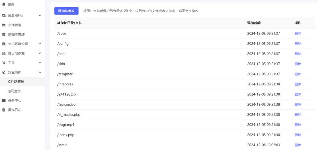This screenshot has height=150, width=318.
Task: Click the 安全防护 shield icon
Action: 4,72
